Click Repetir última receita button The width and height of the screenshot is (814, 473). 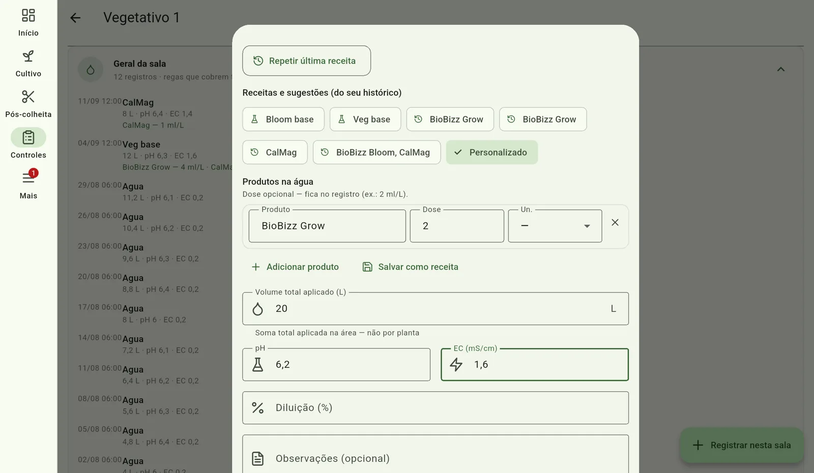307,61
